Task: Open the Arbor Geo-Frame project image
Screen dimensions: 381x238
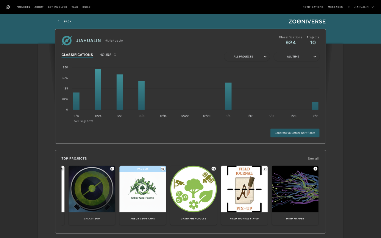Action: [143, 189]
